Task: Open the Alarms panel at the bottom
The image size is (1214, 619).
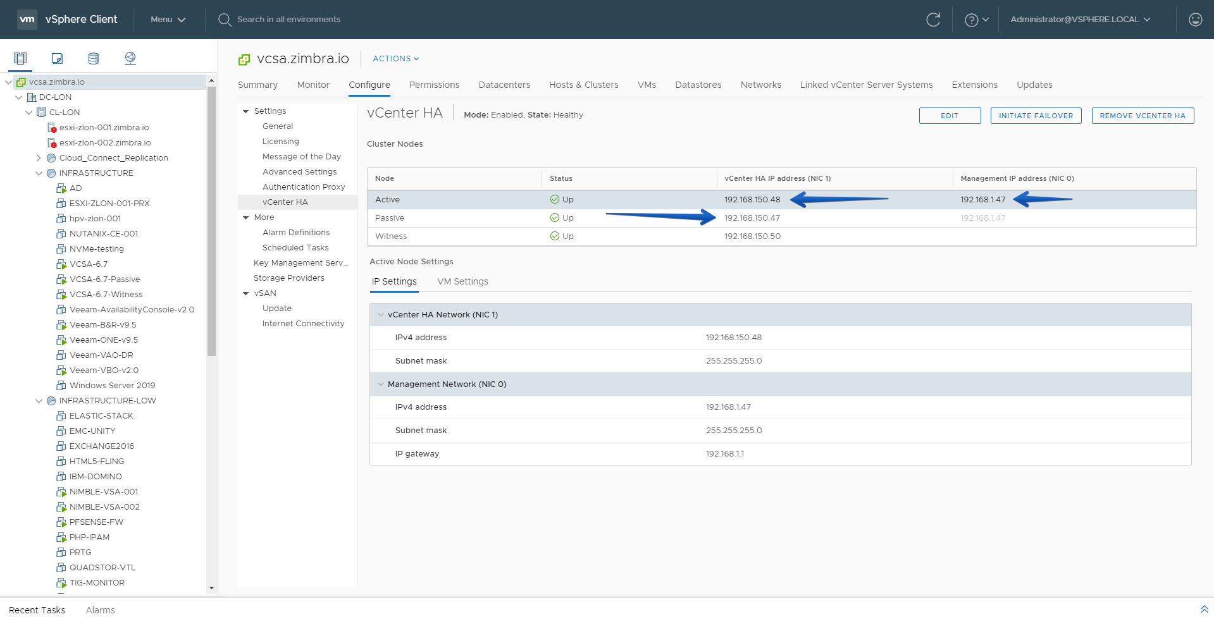Action: click(100, 610)
